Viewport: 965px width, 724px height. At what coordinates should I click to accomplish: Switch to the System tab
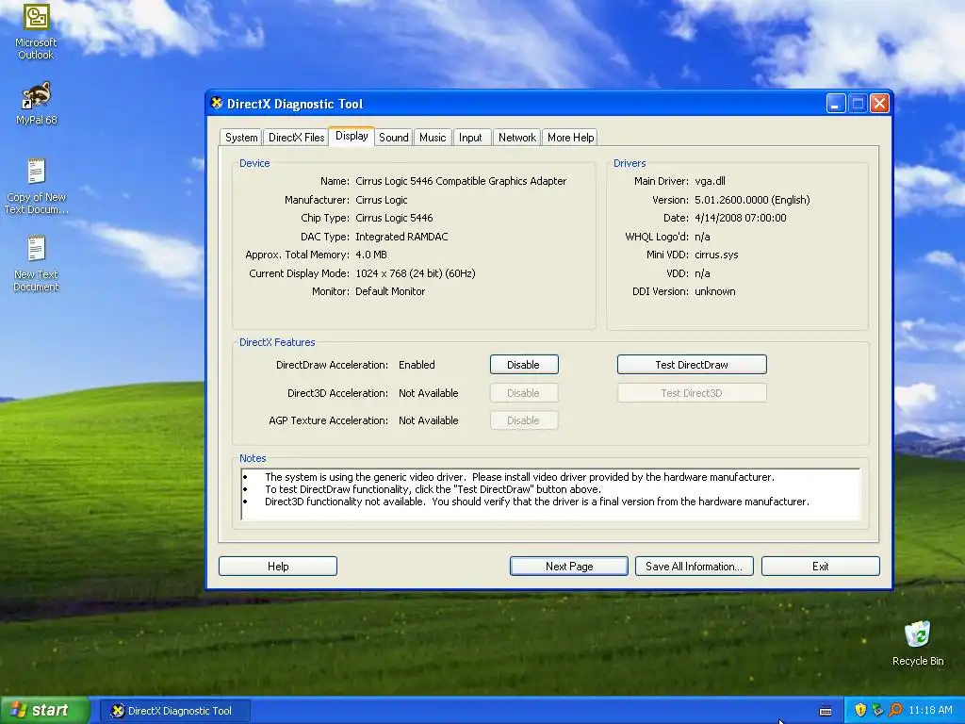[x=241, y=138]
